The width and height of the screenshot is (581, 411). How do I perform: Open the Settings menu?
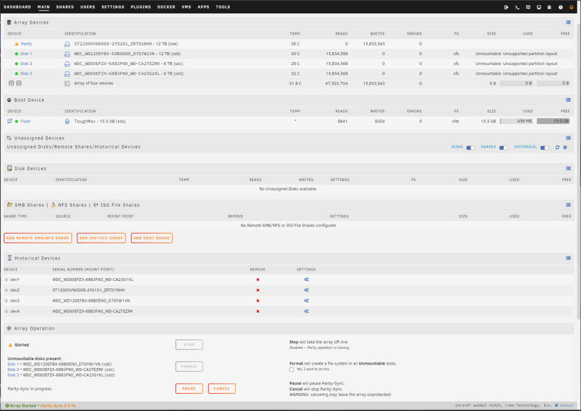click(x=113, y=7)
